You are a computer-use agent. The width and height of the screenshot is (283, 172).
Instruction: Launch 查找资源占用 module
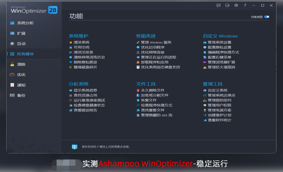85,95
